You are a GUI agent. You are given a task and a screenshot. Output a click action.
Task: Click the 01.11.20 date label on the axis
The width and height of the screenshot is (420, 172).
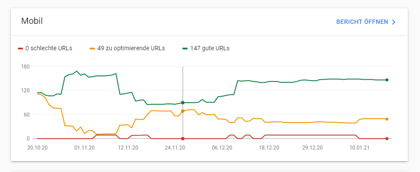84,147
